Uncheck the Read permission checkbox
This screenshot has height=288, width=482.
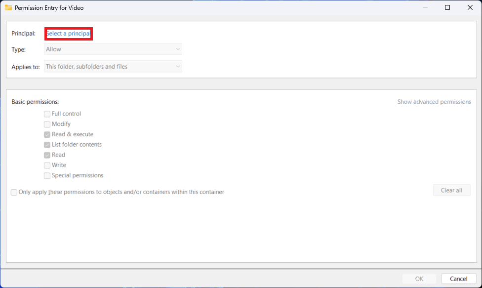pos(47,155)
